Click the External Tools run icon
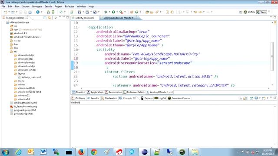This screenshot has height=156, width=278. pyautogui.click(x=121, y=12)
